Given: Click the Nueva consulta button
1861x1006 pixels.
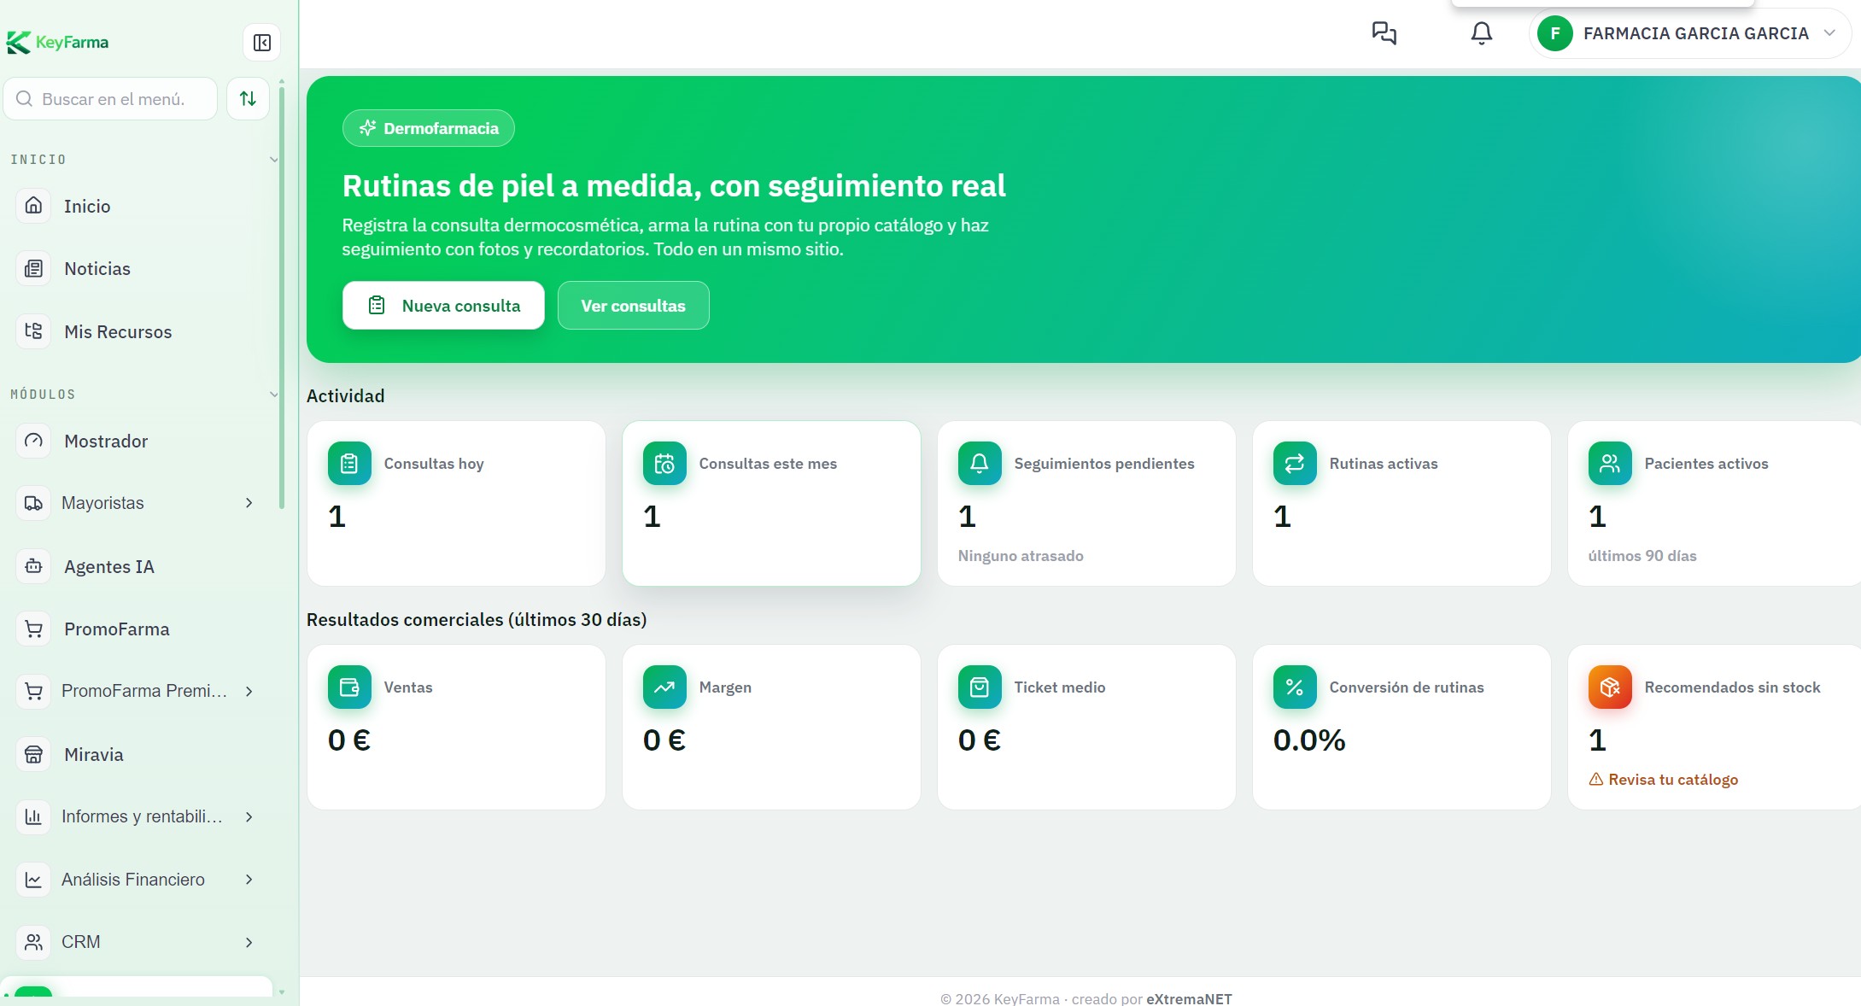Looking at the screenshot, I should tap(443, 305).
